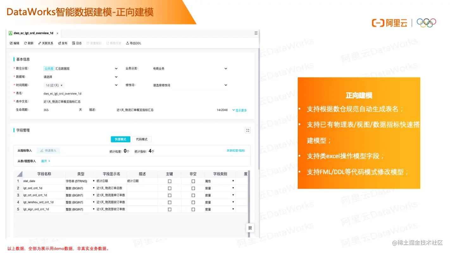Viewport: 450px width, 253px height.
Task: Open 字段类别 dropdown for lgt_sign_ord_cnt_1d row
Action: point(233,209)
